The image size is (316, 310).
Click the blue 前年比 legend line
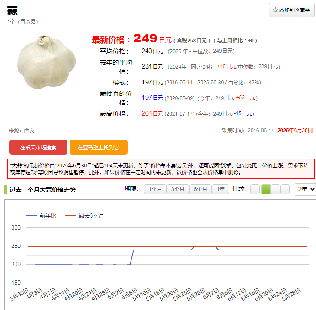point(32,216)
